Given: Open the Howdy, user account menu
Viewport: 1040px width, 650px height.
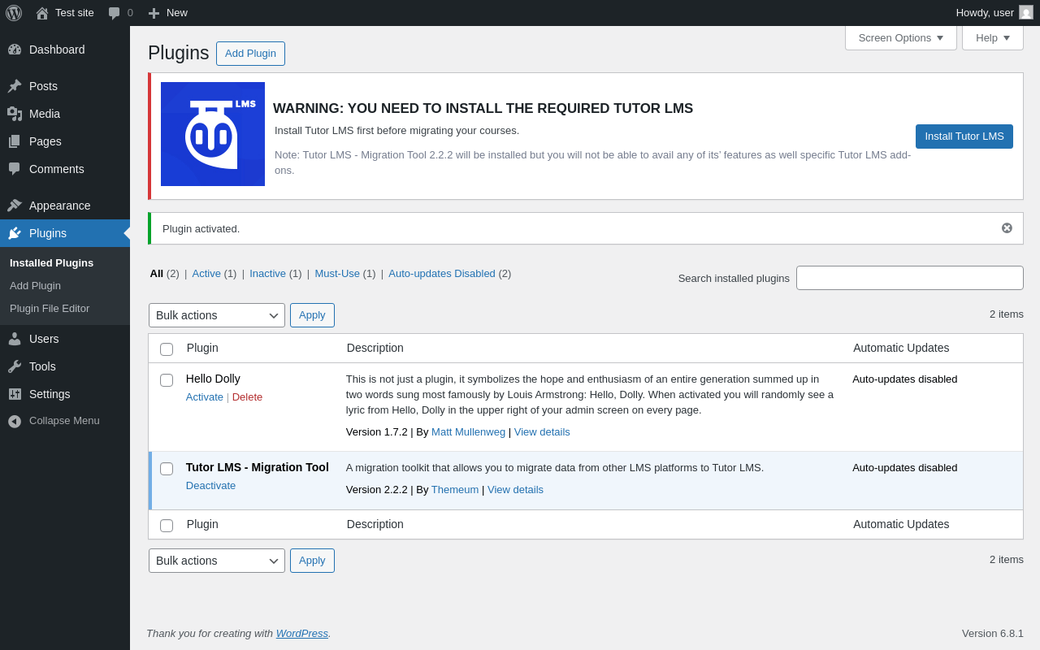Looking at the screenshot, I should tap(994, 13).
